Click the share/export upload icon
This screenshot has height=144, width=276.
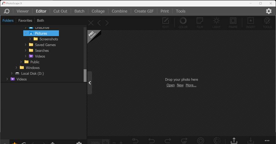(234, 141)
